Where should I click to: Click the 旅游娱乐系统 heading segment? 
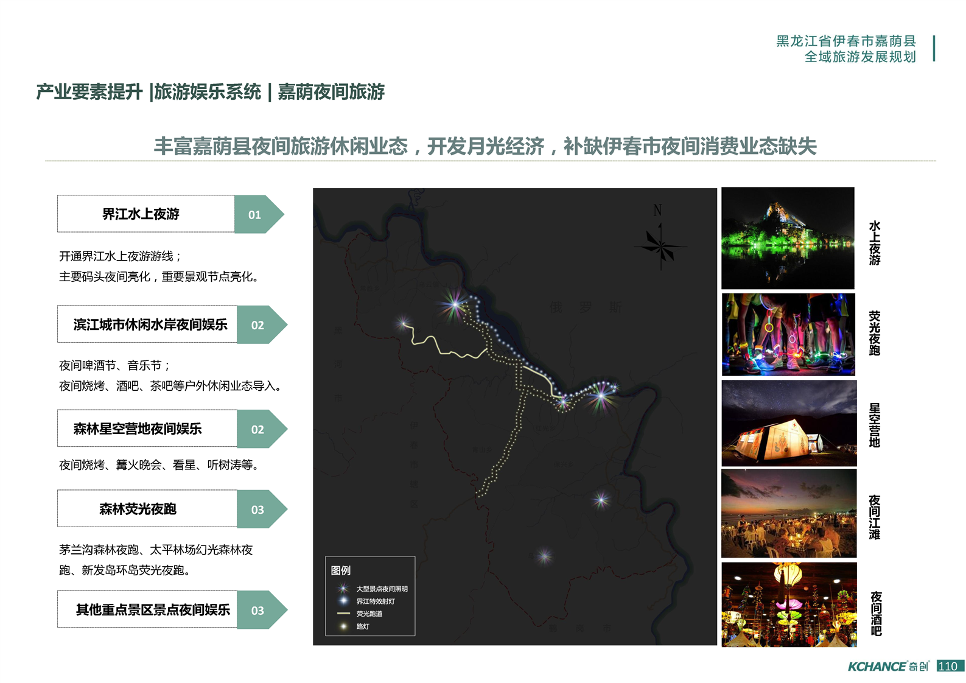coord(208,92)
